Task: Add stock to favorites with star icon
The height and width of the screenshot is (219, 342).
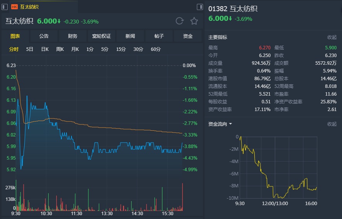Action: pyautogui.click(x=194, y=21)
